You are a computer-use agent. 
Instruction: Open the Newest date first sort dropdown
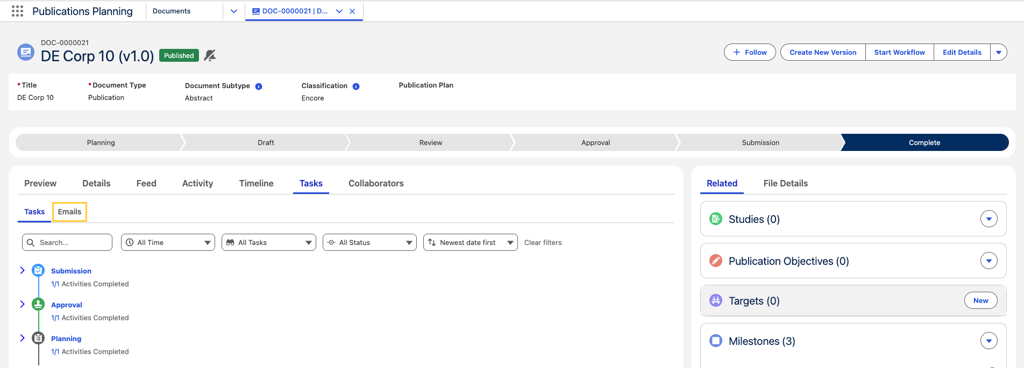471,242
